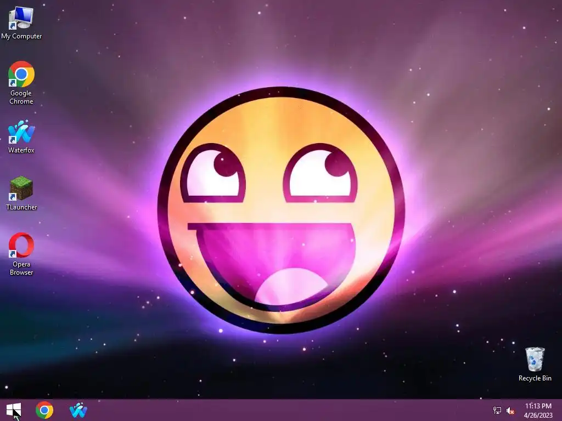Click the "Opera Browser" label text
Image resolution: width=562 pixels, height=421 pixels.
(x=21, y=268)
